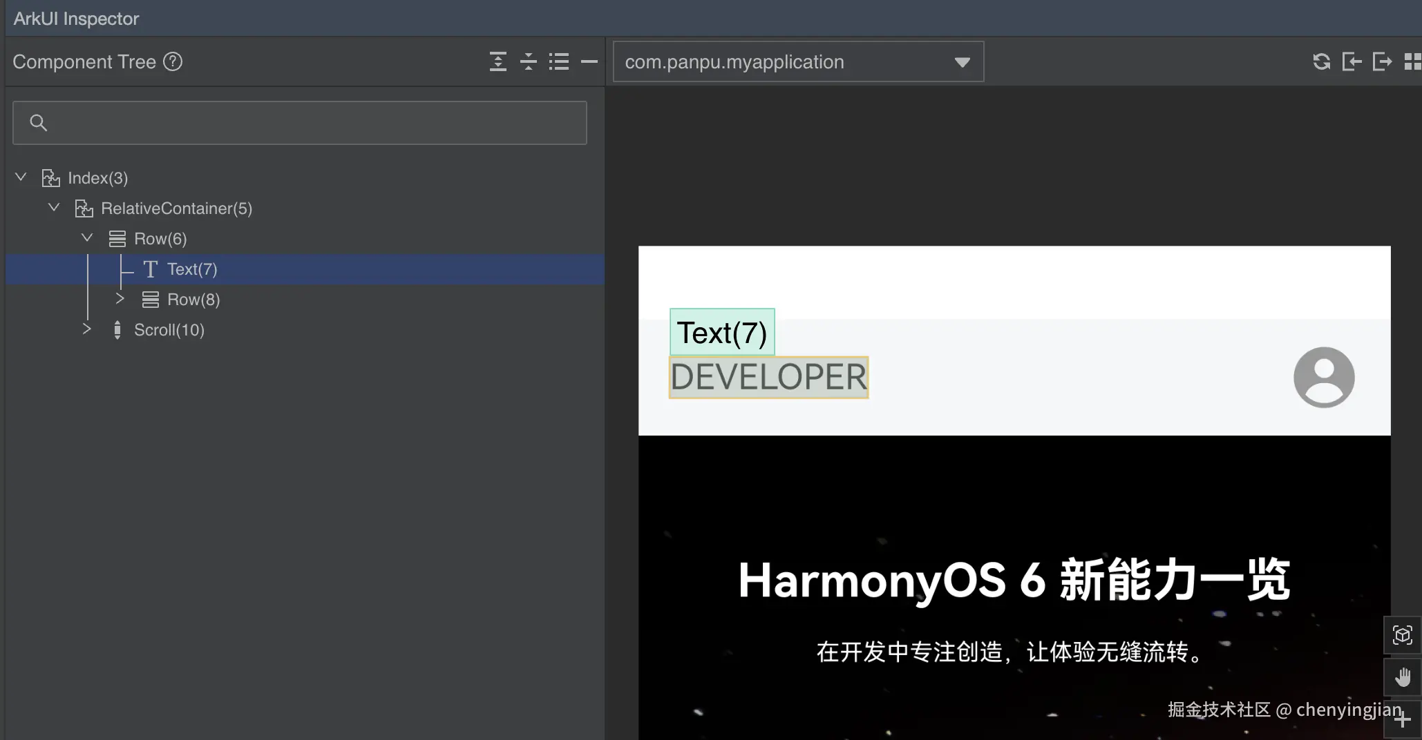This screenshot has height=740, width=1422.
Task: Expand all nodes in component tree
Action: pos(498,61)
